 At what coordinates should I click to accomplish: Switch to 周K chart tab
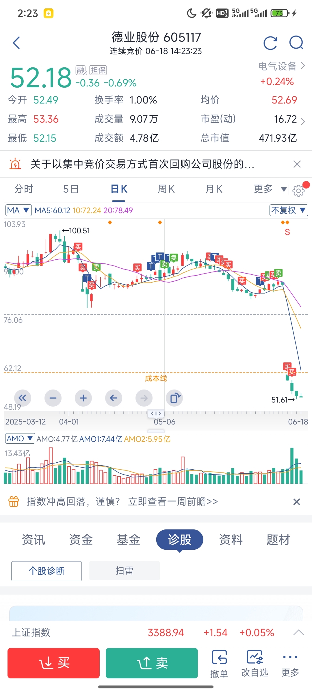[166, 189]
